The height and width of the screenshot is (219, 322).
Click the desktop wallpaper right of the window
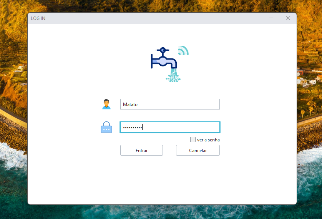pyautogui.click(x=309, y=115)
